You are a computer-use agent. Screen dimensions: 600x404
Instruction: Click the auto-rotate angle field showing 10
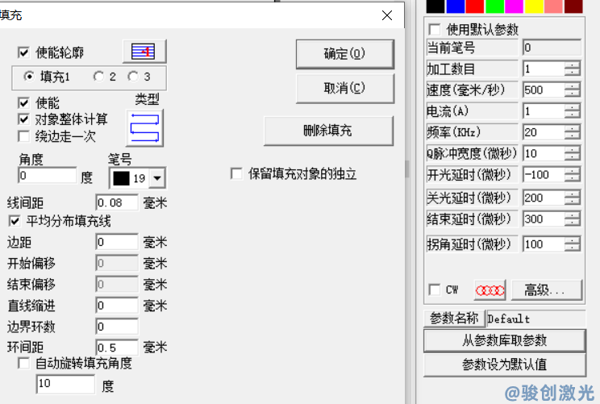point(65,384)
